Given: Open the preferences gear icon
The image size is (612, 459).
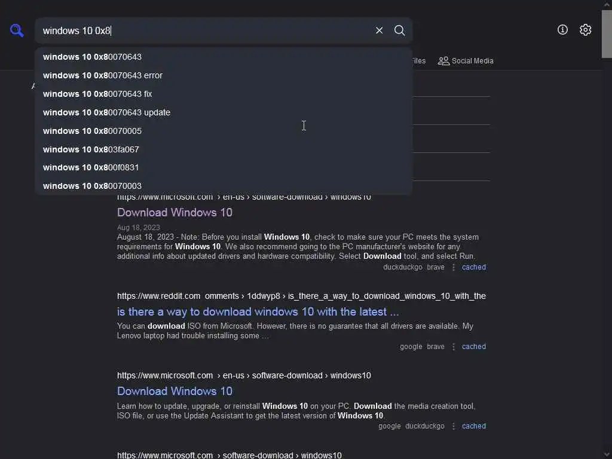Looking at the screenshot, I should (585, 30).
